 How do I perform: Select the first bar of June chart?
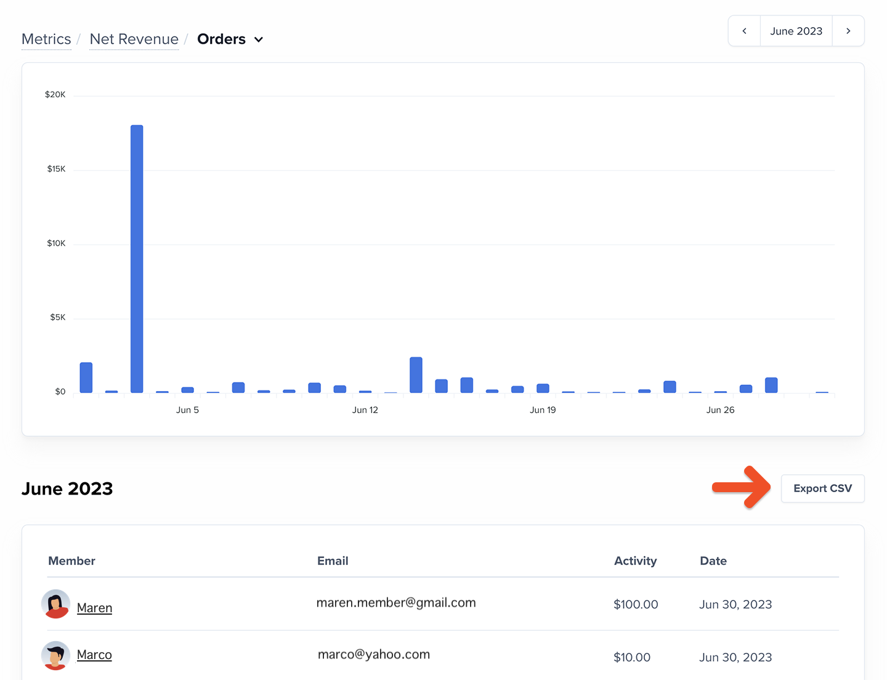[x=86, y=378]
